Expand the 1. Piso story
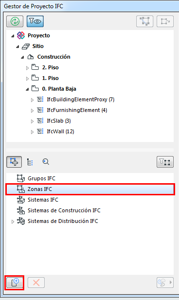Viewport: 179px width, 300px height. (x=27, y=79)
